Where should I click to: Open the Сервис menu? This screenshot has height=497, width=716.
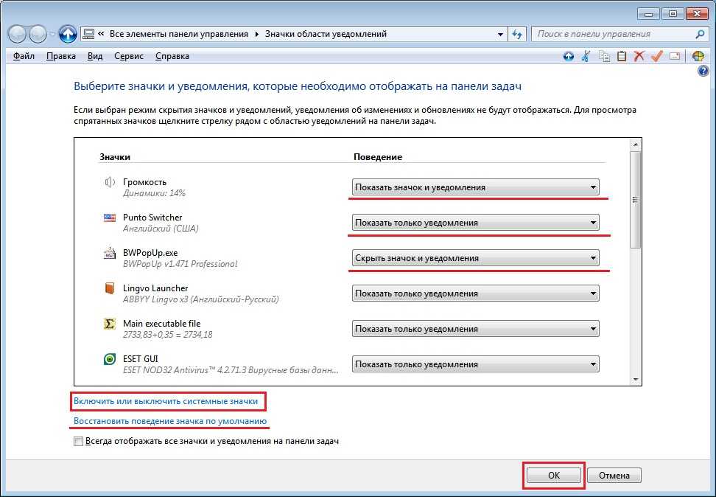point(129,56)
